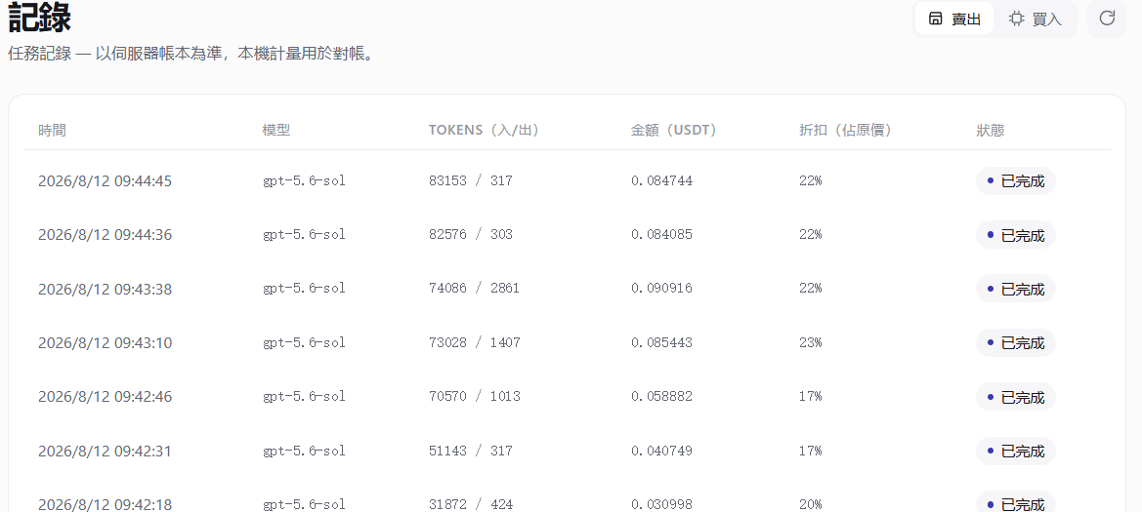This screenshot has height=512, width=1142.
Task: Click the amount 0.040749
Action: [661, 451]
